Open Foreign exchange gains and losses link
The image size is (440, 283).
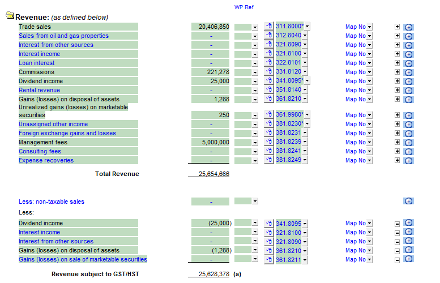coord(67,133)
